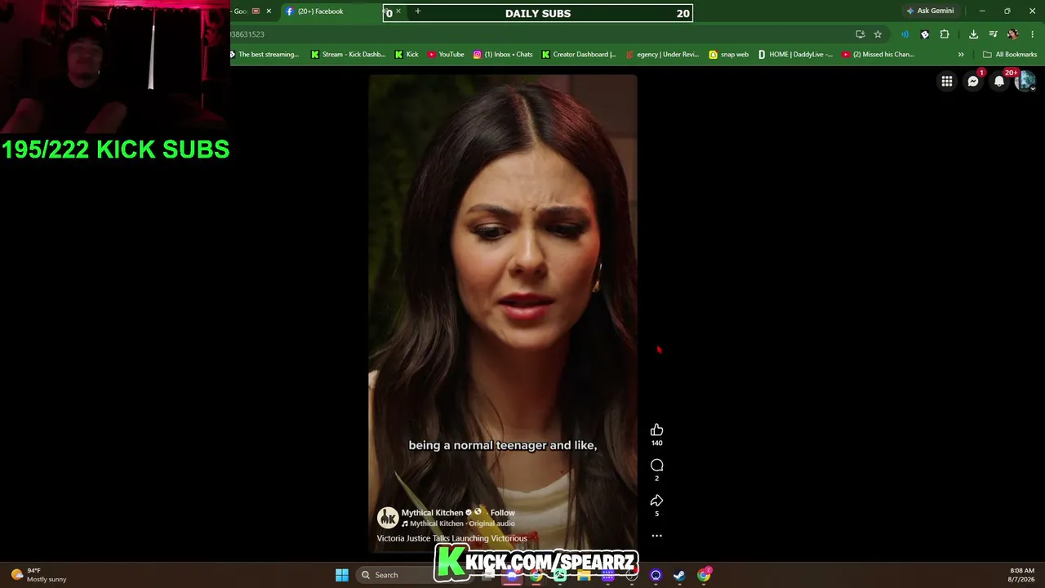
Task: Open the purple circle app in taskbar
Action: [x=656, y=575]
